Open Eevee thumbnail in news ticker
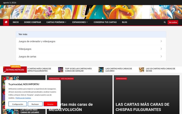 pos(142,70)
